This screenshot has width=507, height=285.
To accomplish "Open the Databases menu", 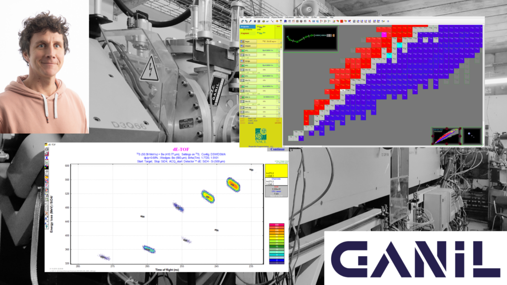I will tap(323, 17).
